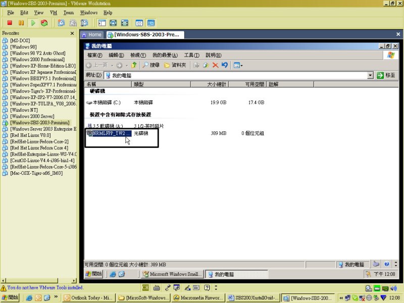Click the question mark help icon on the IME bar

click(x=207, y=287)
